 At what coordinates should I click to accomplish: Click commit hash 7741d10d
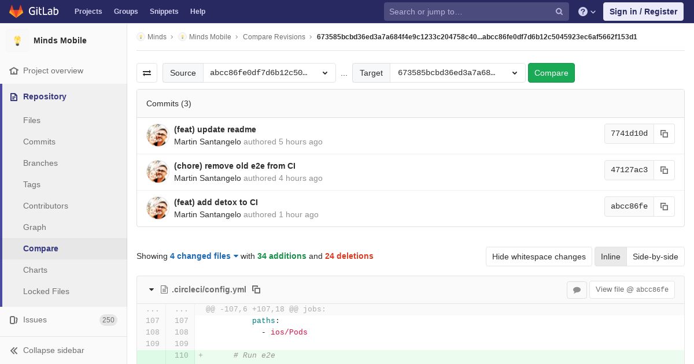pyautogui.click(x=629, y=133)
